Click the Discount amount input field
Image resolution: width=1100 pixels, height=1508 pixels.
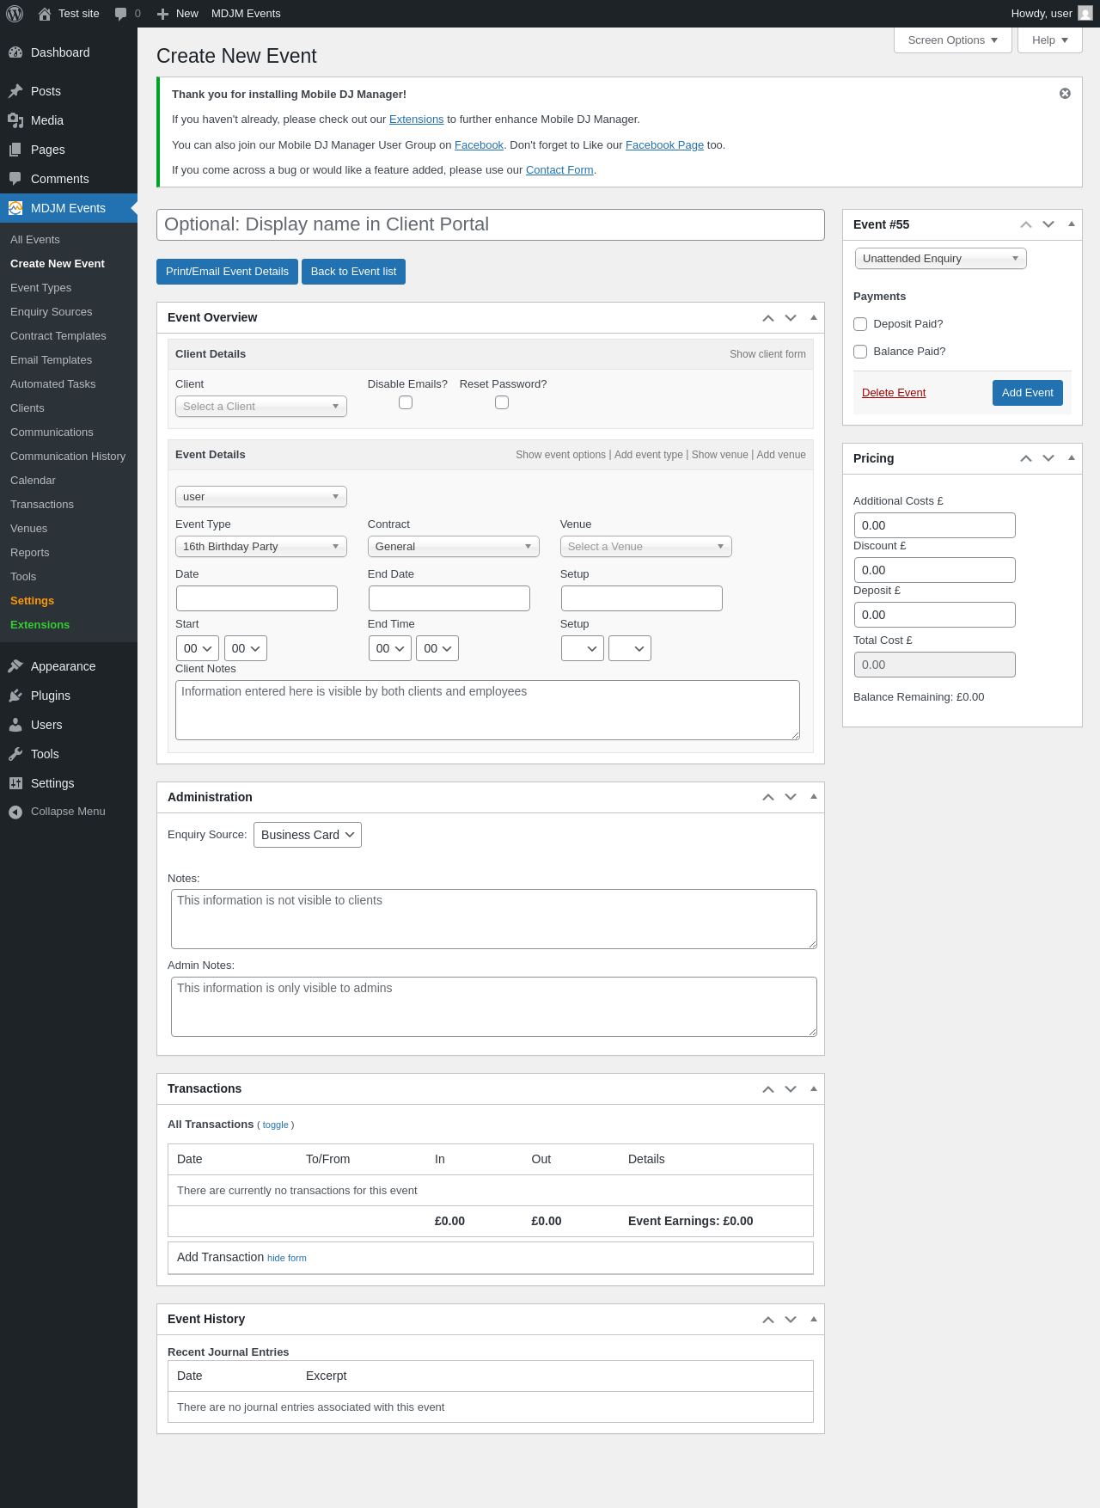(x=935, y=570)
